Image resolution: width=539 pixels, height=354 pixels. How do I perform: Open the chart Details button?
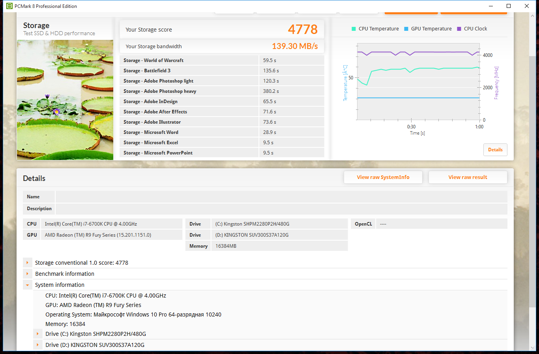click(x=495, y=150)
